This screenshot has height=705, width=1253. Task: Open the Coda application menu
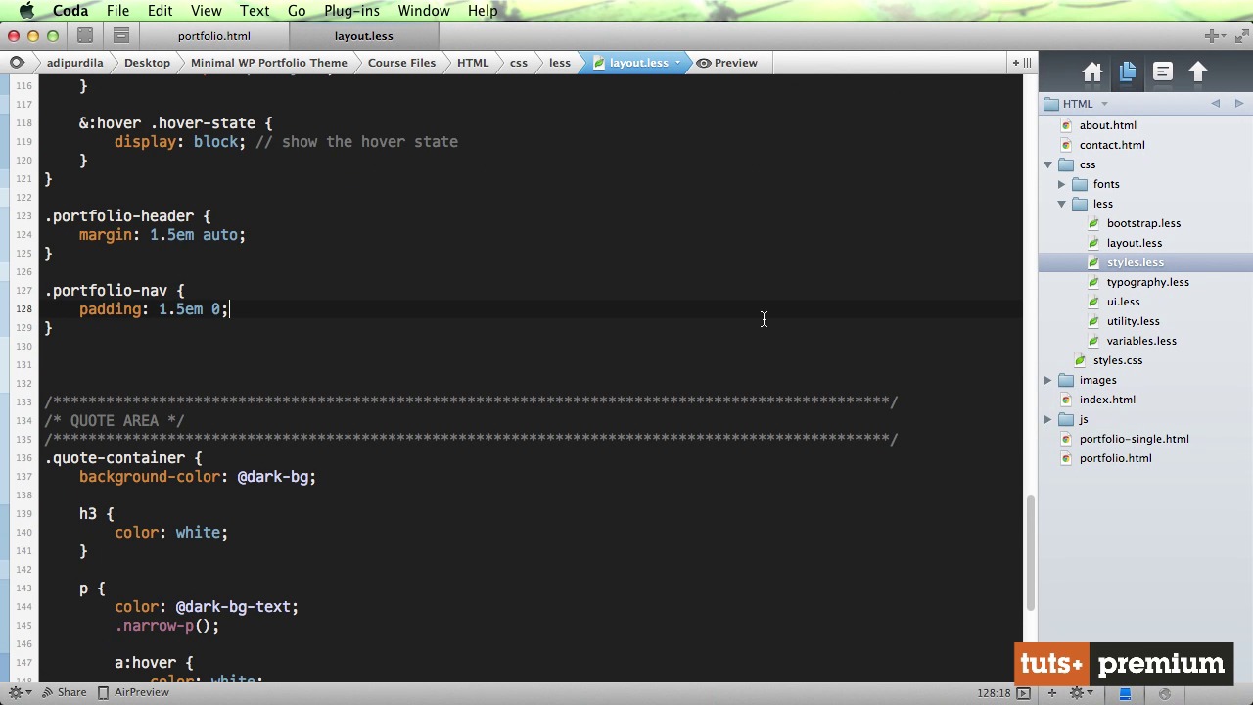click(x=70, y=11)
